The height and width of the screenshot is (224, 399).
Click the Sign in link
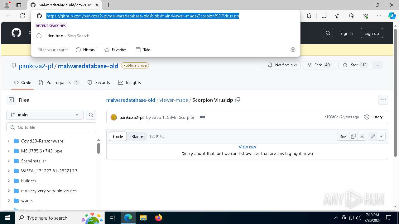pos(347,33)
